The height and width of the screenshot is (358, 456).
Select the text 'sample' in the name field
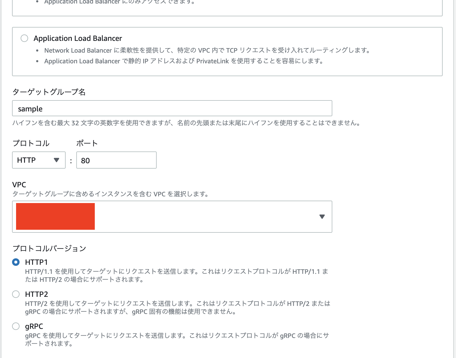(30, 108)
